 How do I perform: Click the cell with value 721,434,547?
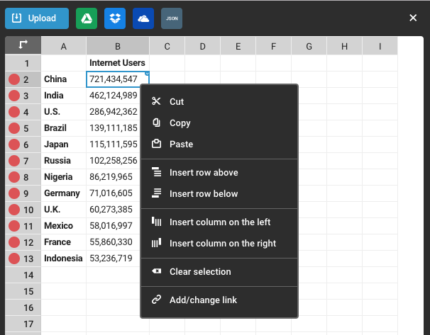118,79
